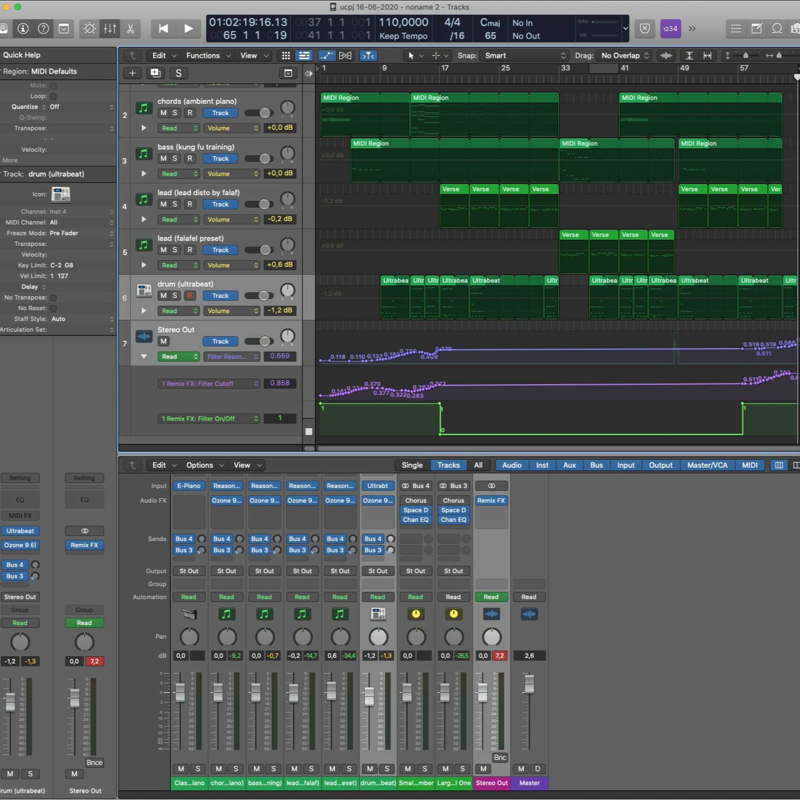Viewport: 800px width, 800px height.
Task: Click Master channel volume fader
Action: tap(529, 684)
